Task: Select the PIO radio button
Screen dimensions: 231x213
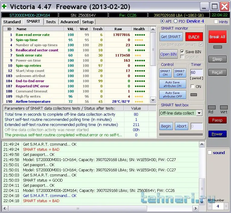Action: point(175,21)
